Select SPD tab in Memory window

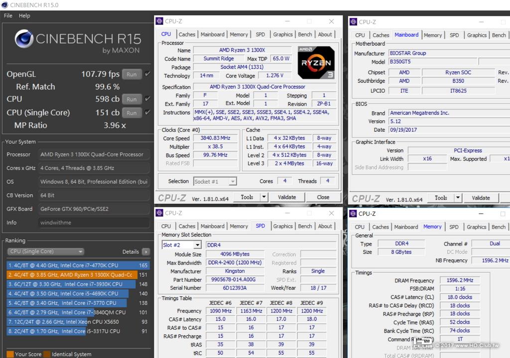[x=454, y=227]
